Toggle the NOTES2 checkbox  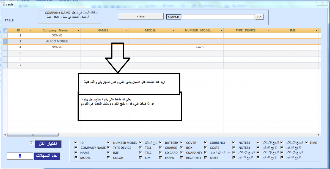(234, 143)
